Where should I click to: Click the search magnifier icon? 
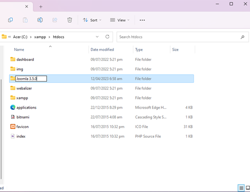(242, 37)
